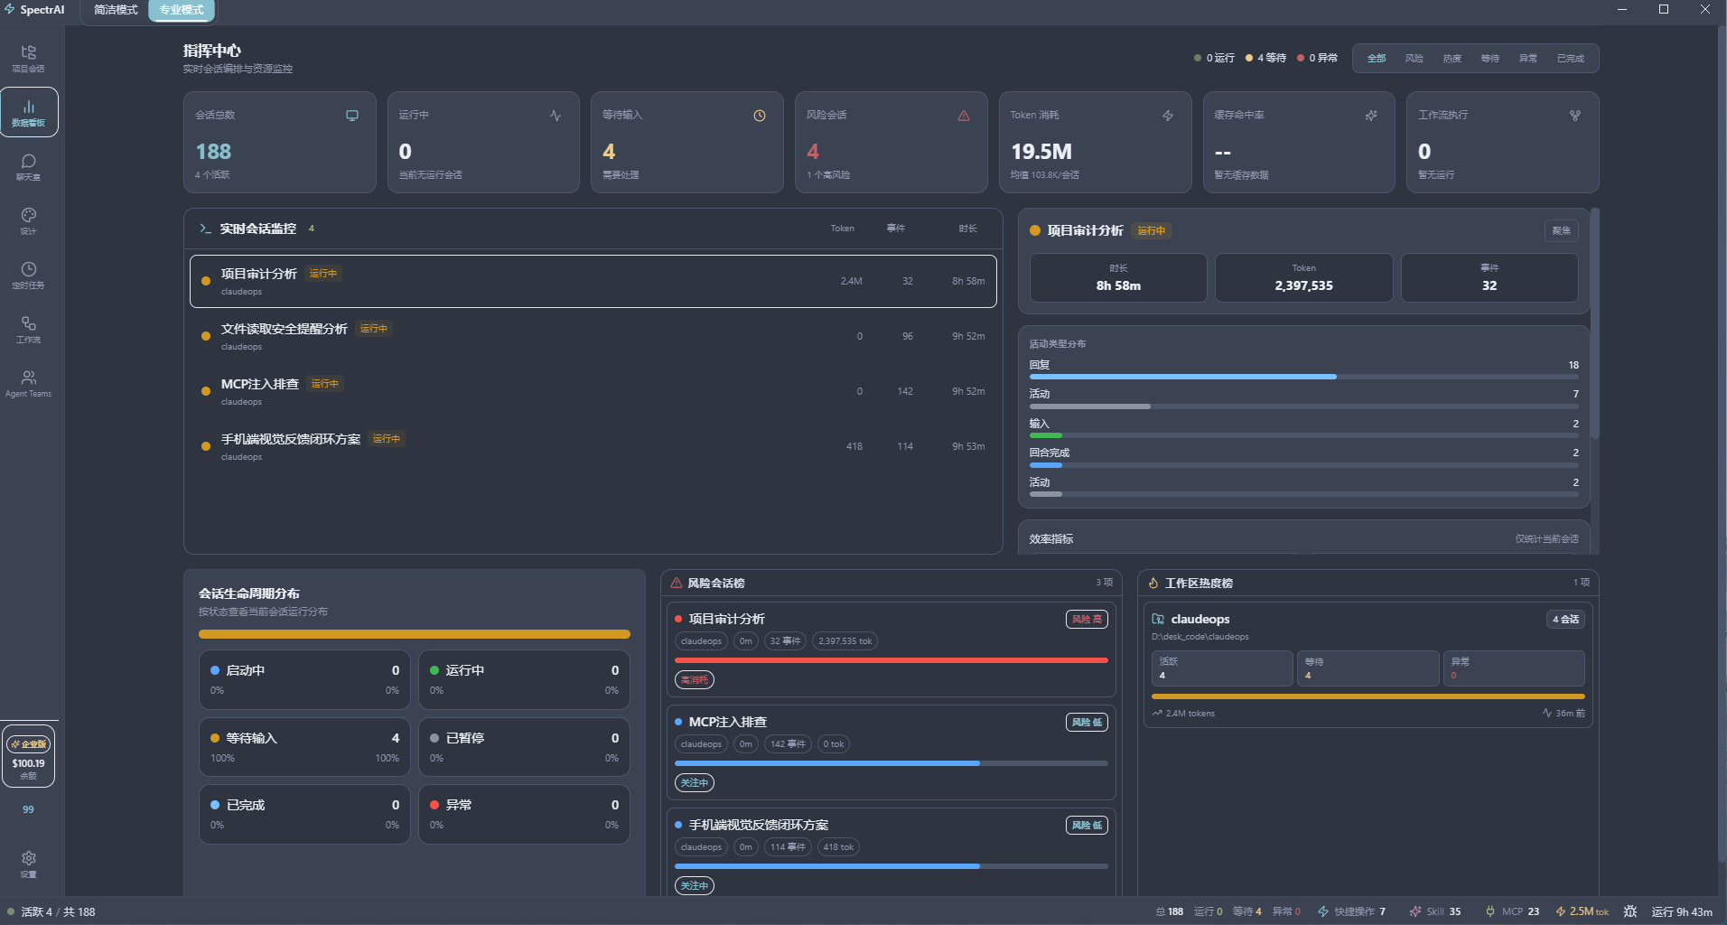Expand the 高消耗 tag under 项目审计分析
Image resolution: width=1727 pixels, height=925 pixels.
click(x=693, y=679)
